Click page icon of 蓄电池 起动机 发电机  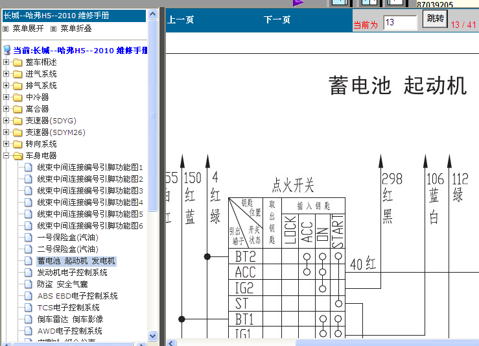pyautogui.click(x=29, y=261)
